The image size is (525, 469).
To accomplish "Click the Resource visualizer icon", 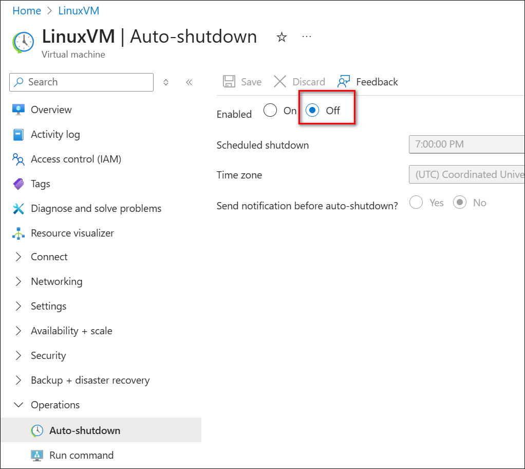I will point(18,233).
